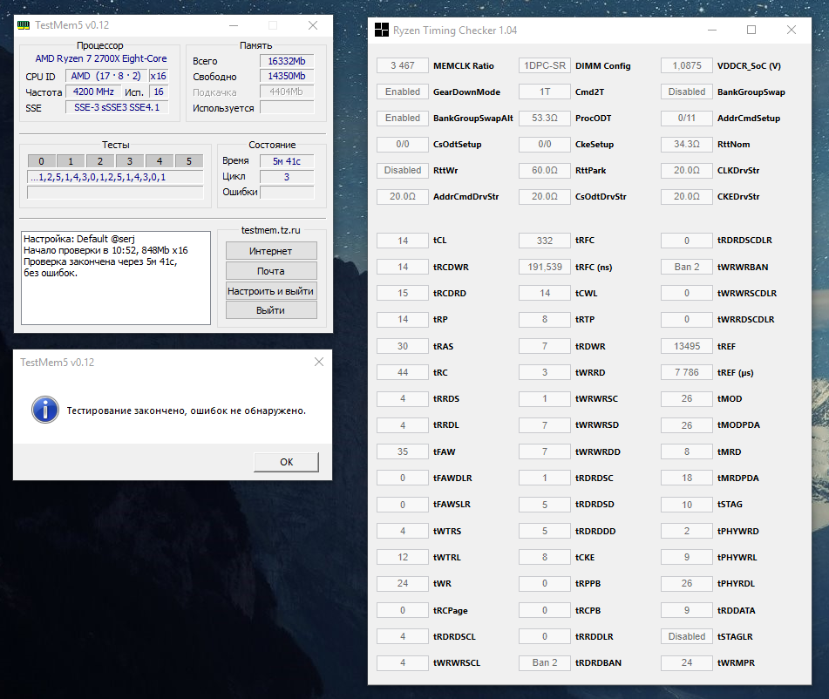Click the tWTRL value 12
This screenshot has width=829, height=699.
(403, 557)
